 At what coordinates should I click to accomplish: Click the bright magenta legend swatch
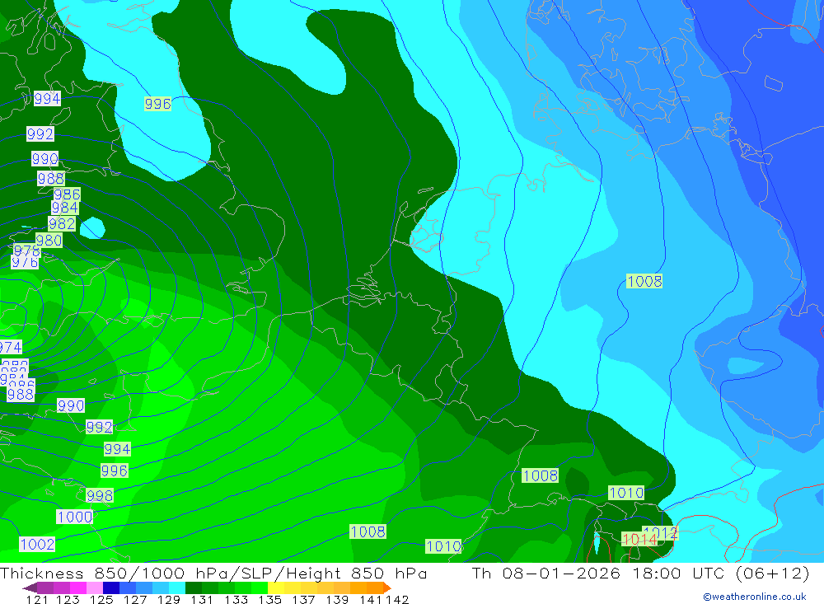click(x=78, y=588)
